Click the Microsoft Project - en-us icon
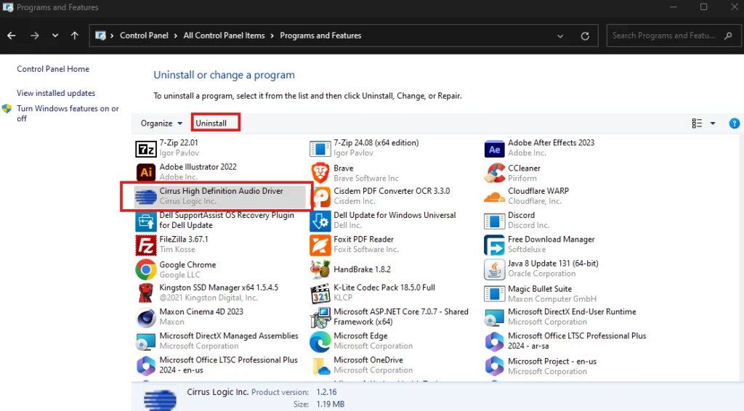The width and height of the screenshot is (744, 411). coord(494,366)
